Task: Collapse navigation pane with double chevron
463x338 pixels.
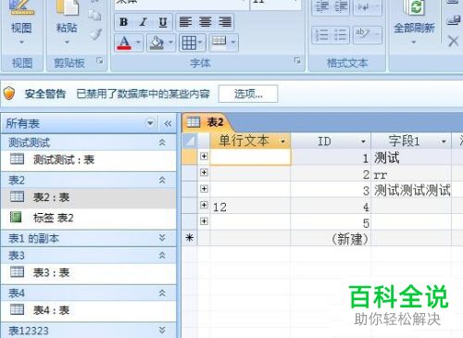Action: coord(168,124)
